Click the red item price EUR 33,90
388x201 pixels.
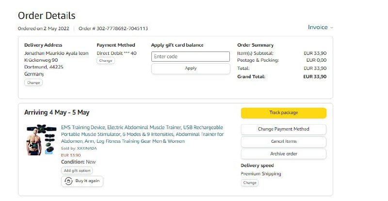point(71,155)
